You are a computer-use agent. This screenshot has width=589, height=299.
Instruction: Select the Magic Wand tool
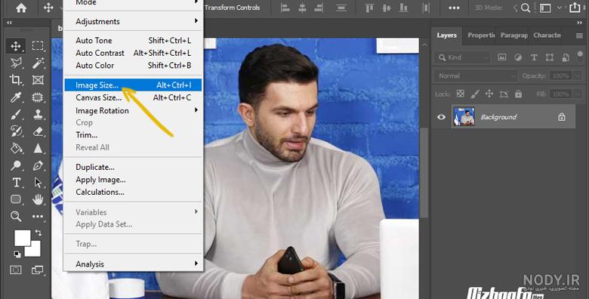point(38,63)
